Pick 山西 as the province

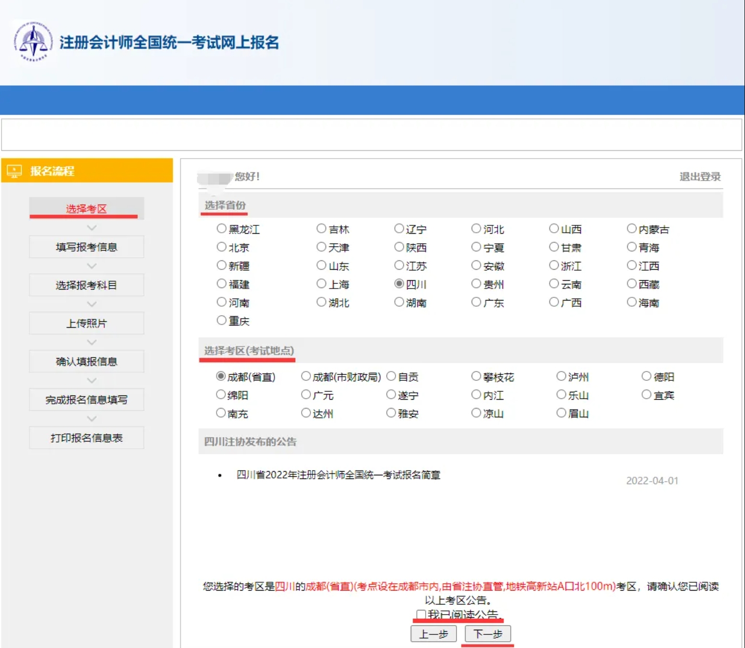pyautogui.click(x=554, y=229)
